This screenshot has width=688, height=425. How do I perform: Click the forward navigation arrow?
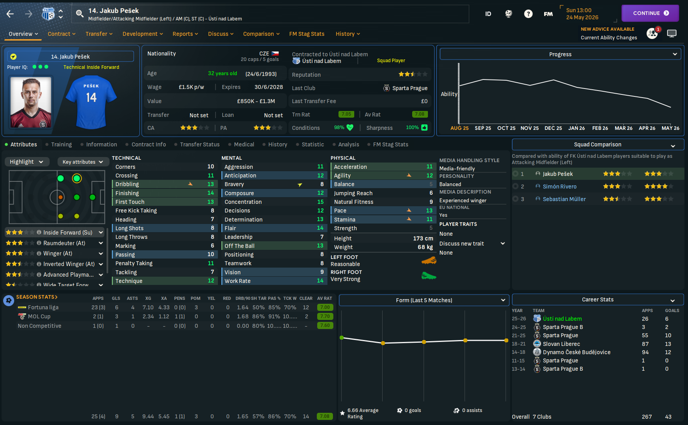[x=29, y=14]
